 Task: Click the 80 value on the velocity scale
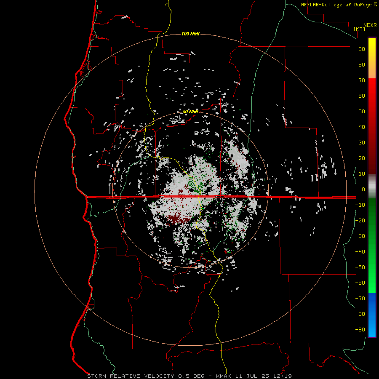[x=362, y=65]
